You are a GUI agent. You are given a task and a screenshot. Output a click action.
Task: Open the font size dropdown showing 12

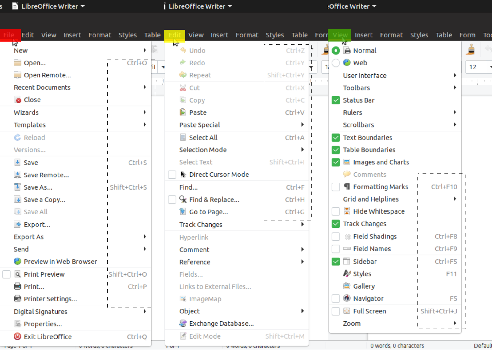[490, 67]
